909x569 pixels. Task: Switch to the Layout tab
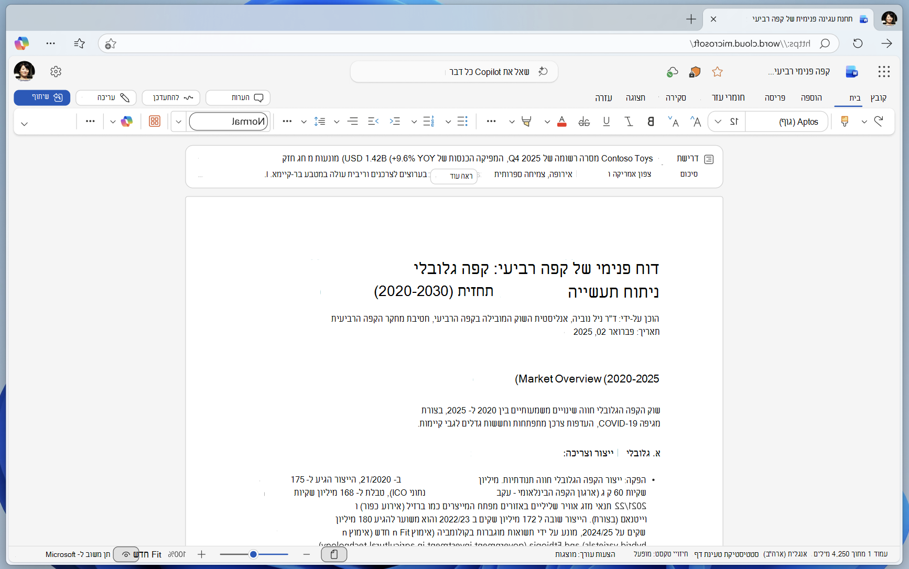(775, 98)
